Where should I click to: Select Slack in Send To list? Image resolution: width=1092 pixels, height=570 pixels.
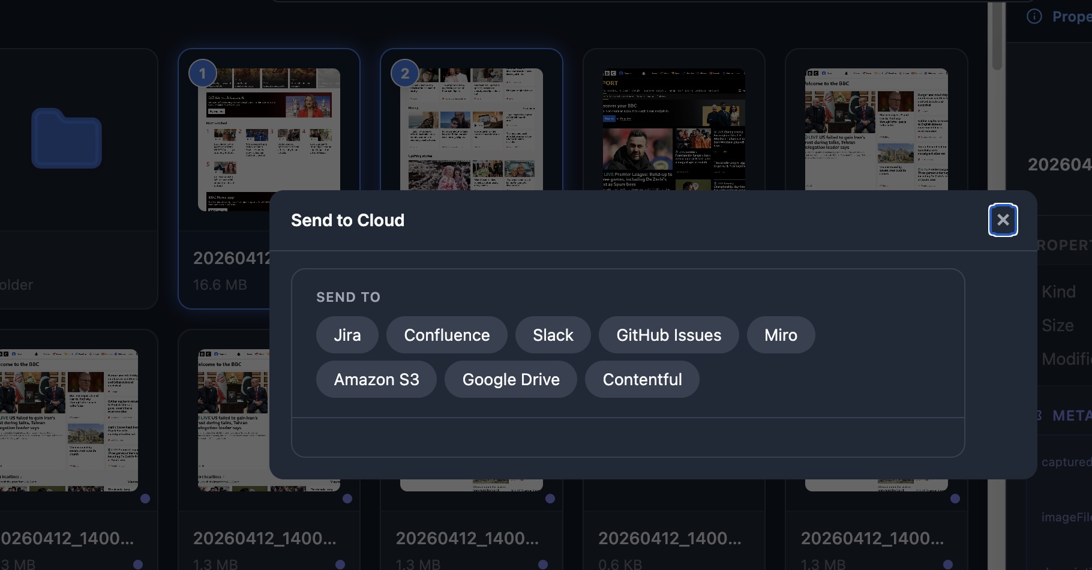[553, 335]
